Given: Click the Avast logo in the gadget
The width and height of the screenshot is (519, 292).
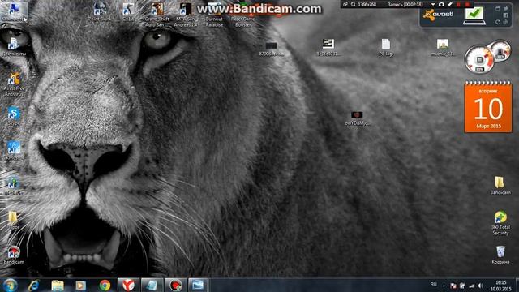Looking at the screenshot, I should 439,15.
